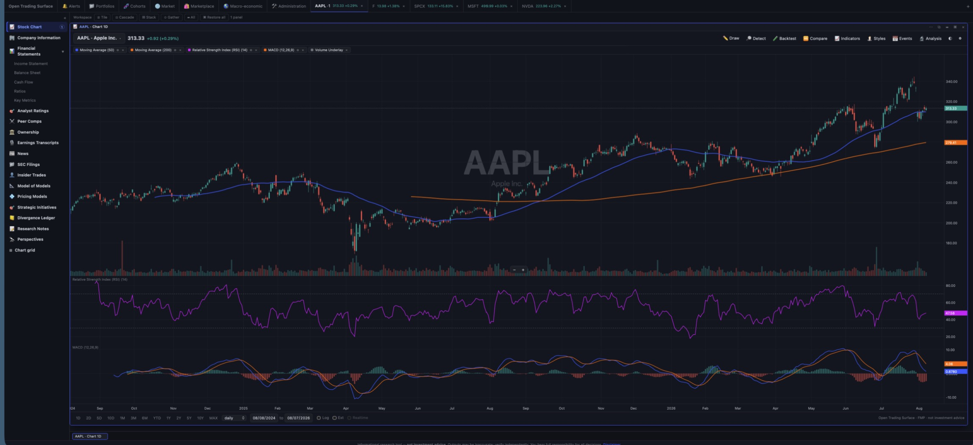Open the Analysis microscope tool
Viewport: 973px width, 445px height.
point(930,38)
